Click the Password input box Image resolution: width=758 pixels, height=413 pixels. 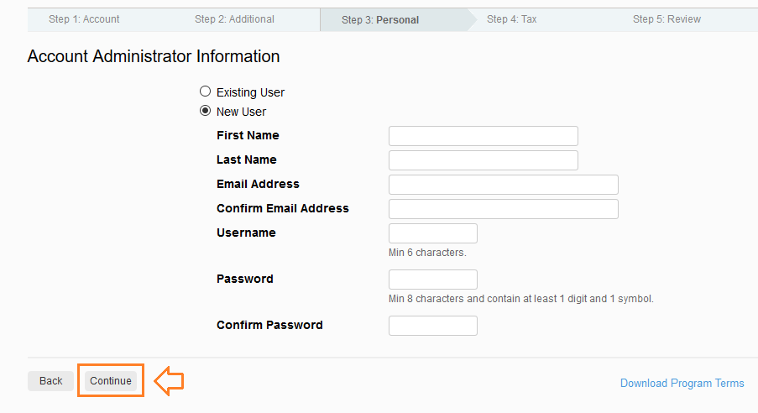click(432, 280)
